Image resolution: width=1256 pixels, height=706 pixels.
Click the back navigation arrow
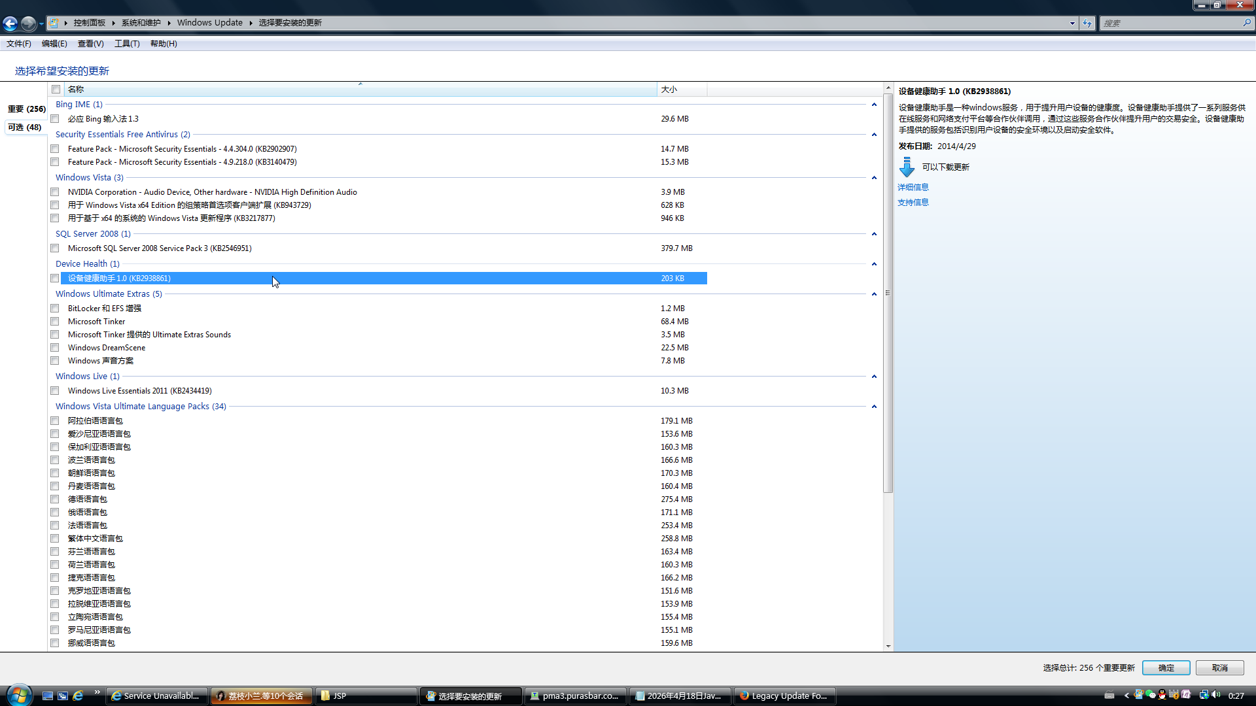(10, 24)
